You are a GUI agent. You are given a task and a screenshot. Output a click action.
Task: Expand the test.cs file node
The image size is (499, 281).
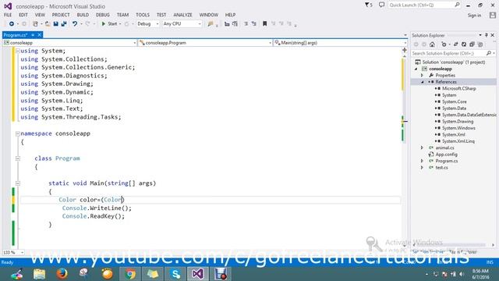pyautogui.click(x=423, y=168)
